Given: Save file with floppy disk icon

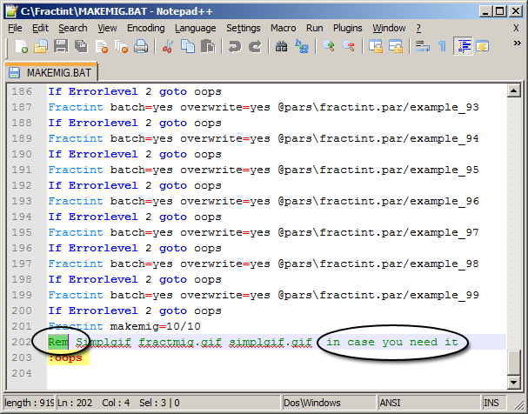Looking at the screenshot, I should (x=61, y=46).
